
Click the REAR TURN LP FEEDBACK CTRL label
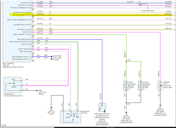click(x=19, y=20)
